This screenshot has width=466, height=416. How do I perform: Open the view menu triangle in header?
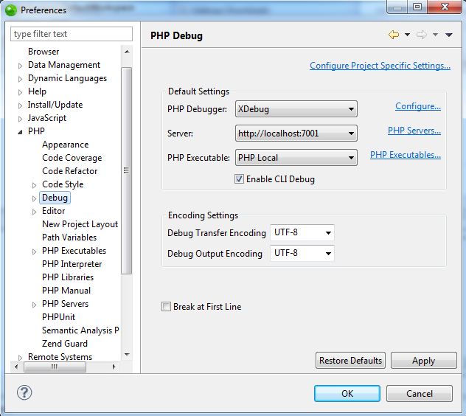click(448, 35)
